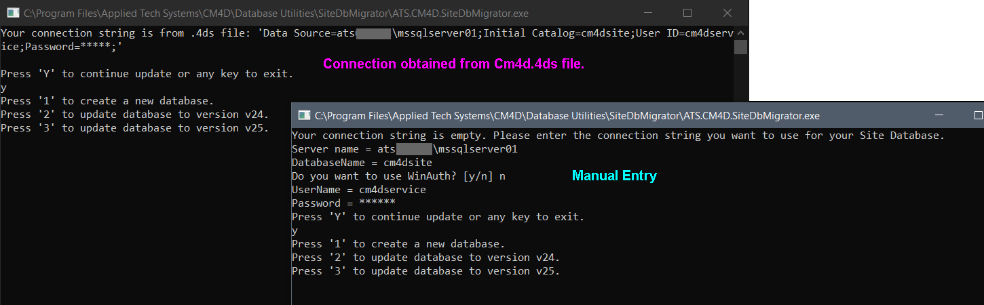The image size is (984, 305).
Task: Click the back window's title bar path text
Action: (x=276, y=14)
